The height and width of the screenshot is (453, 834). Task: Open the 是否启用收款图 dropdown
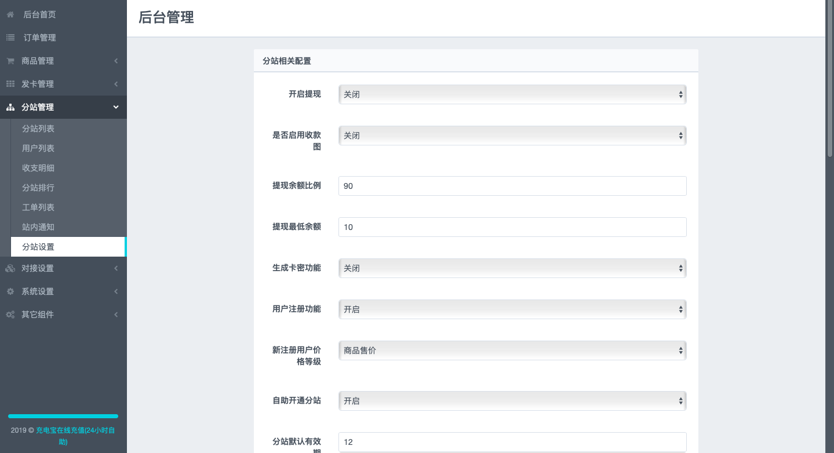click(512, 136)
